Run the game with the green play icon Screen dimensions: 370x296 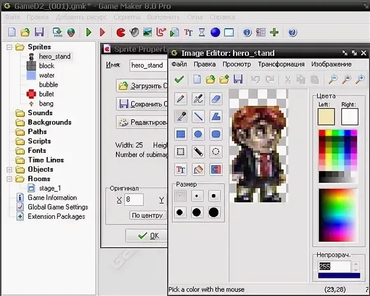(88, 32)
